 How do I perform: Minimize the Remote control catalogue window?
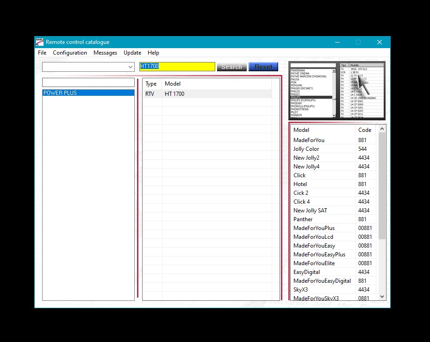click(x=337, y=42)
